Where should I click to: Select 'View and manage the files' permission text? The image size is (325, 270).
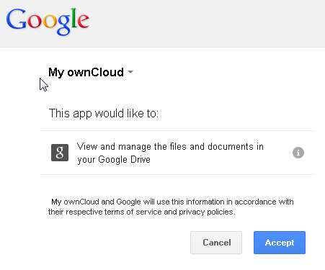(x=170, y=153)
